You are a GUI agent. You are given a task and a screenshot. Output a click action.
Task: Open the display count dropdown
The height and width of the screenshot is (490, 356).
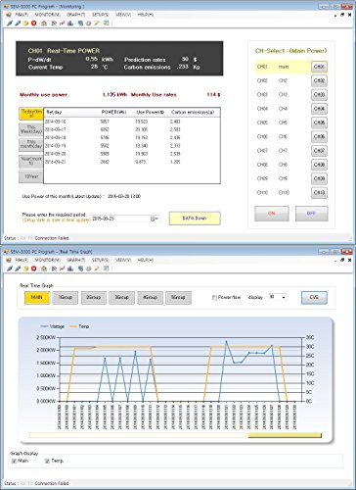tap(278, 297)
